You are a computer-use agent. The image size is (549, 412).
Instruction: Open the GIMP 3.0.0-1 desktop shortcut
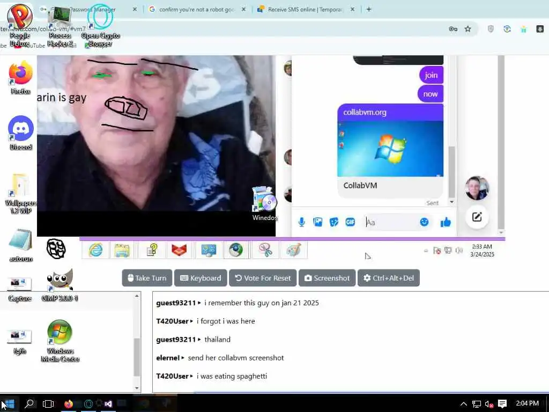pos(60,284)
